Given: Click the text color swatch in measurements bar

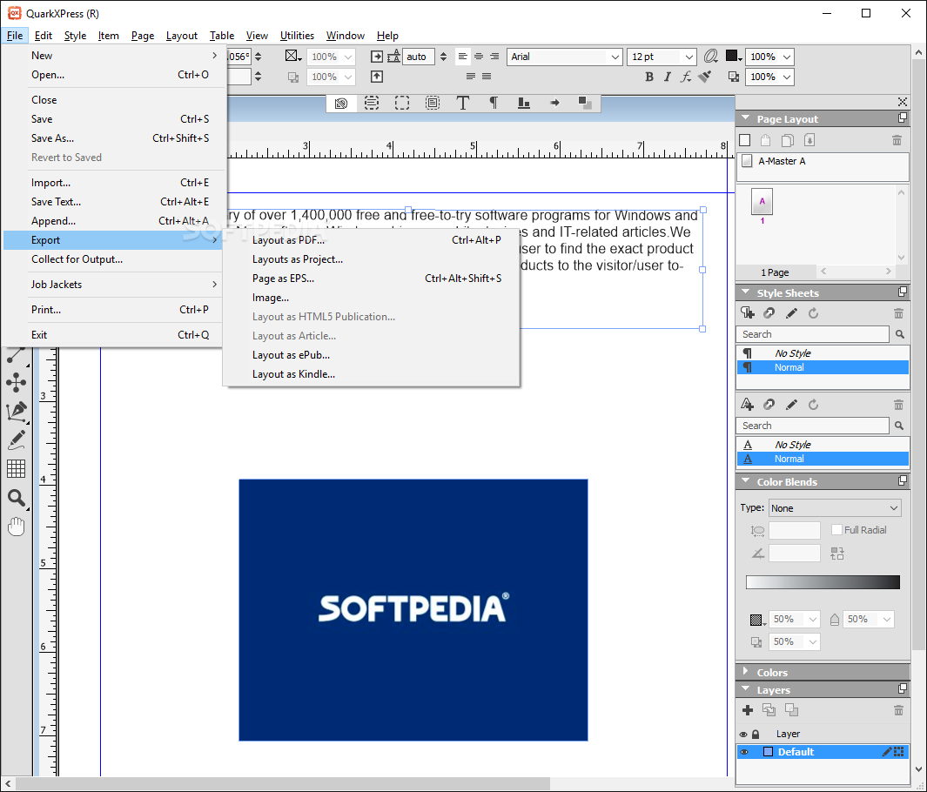Looking at the screenshot, I should point(732,56).
